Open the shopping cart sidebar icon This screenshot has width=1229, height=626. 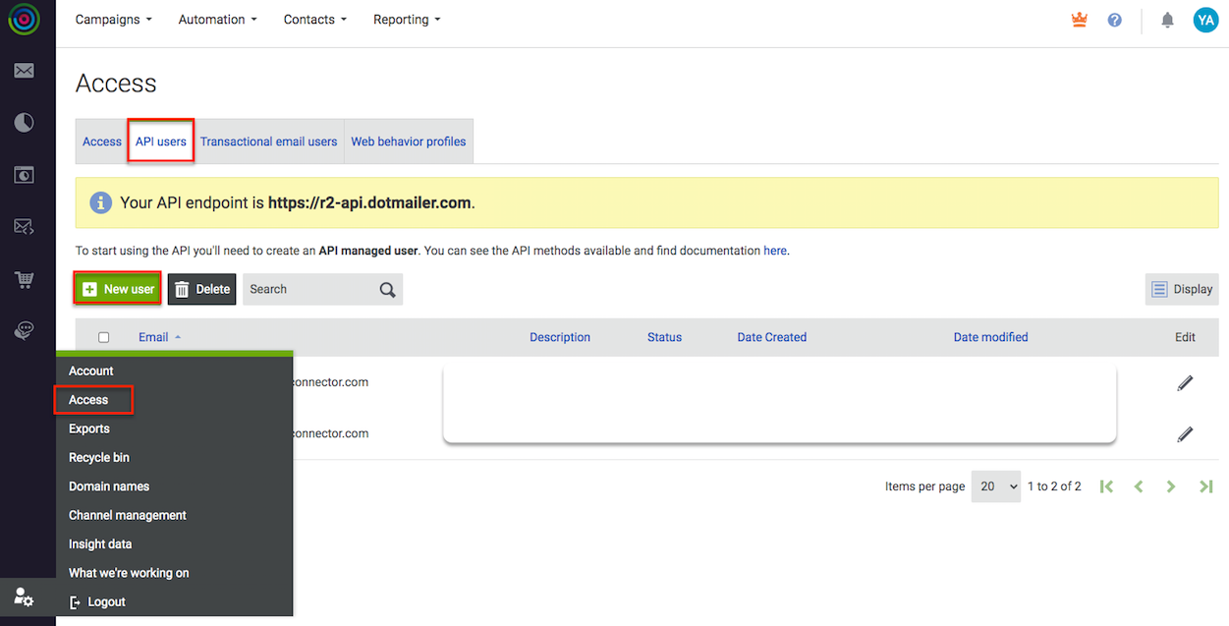[x=24, y=280]
